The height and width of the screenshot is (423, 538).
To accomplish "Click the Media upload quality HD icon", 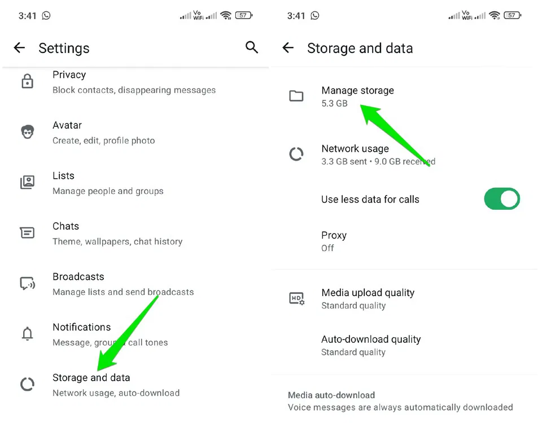I will click(x=296, y=299).
